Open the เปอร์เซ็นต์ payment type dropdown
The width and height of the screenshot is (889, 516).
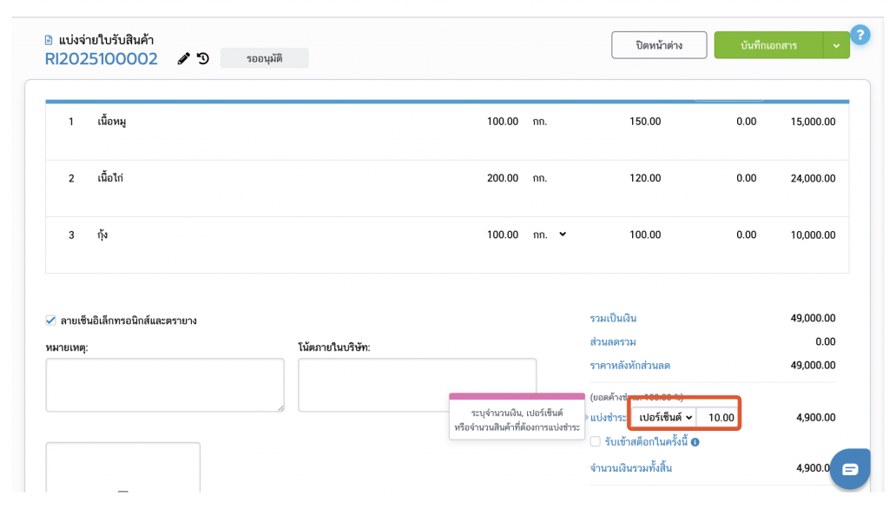point(664,418)
